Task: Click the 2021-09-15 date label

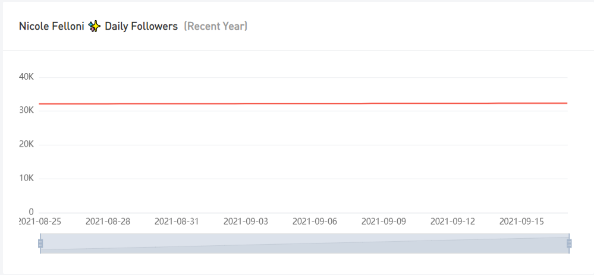Action: [521, 222]
